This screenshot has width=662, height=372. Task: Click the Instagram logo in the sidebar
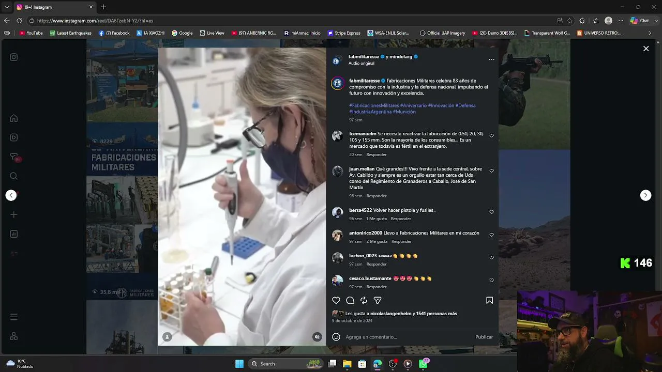(x=14, y=57)
